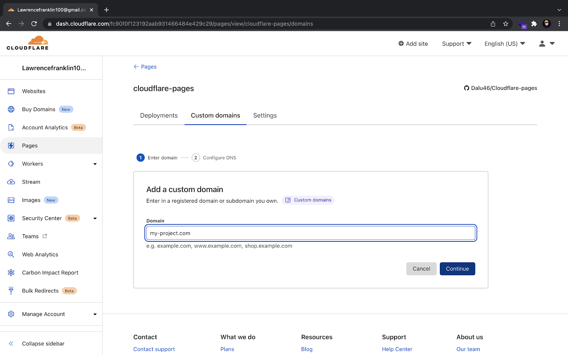The image size is (568, 355).
Task: Click the Carbon Impact Report icon
Action: coord(11,273)
